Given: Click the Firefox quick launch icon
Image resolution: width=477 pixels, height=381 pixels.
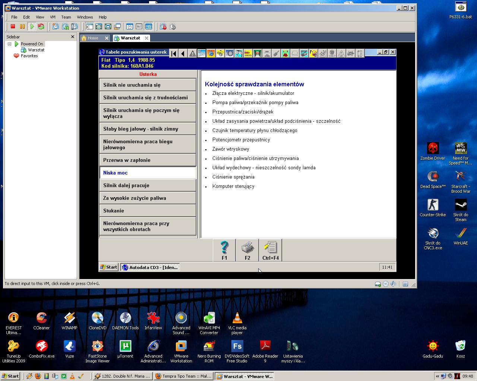Looking at the screenshot, I should click(x=38, y=376).
